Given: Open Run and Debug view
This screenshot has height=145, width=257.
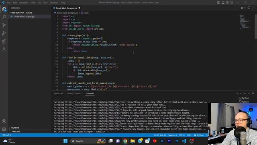Looking at the screenshot, I should click(4, 33).
